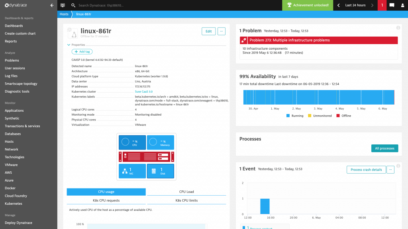Screen dimensions: 408x229
Task: Switch to the CPU usage tab
Action: pos(106,192)
